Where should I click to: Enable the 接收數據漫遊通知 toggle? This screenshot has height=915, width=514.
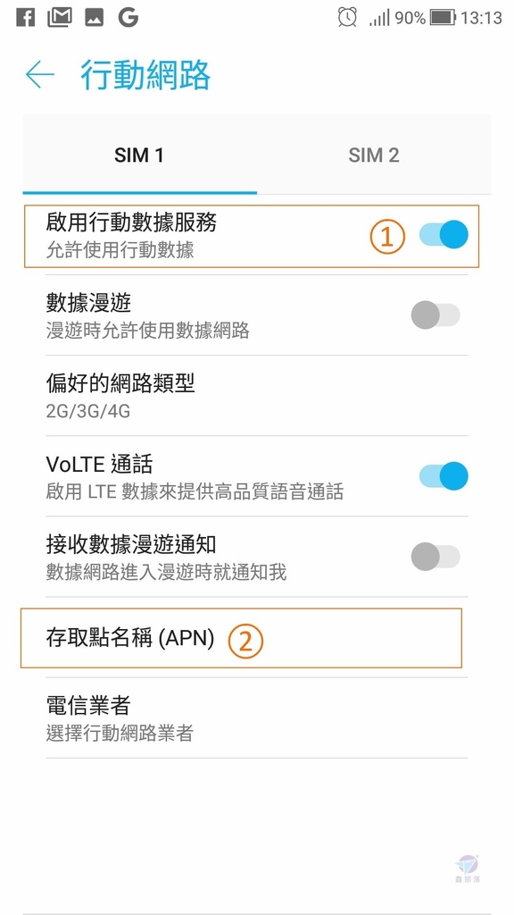(x=435, y=557)
